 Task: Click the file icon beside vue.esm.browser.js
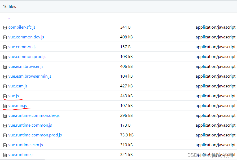5,67
